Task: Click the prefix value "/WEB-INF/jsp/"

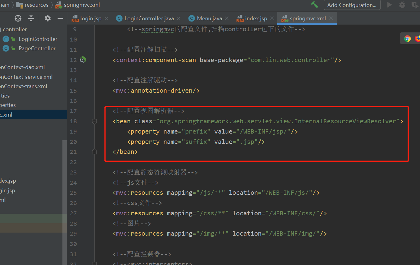Action: coord(263,131)
